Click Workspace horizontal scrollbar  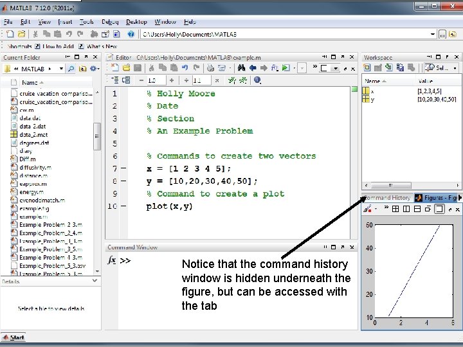point(391,185)
